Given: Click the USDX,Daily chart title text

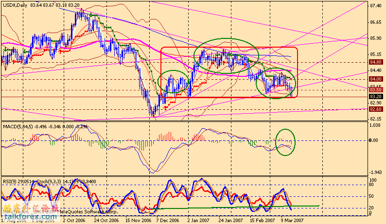Looking at the screenshot, I should [15, 5].
